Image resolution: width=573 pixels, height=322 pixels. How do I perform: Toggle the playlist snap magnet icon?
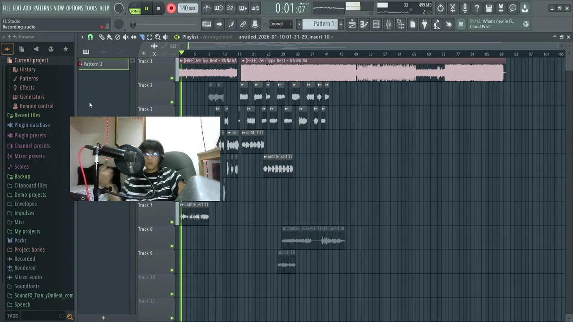[90, 37]
